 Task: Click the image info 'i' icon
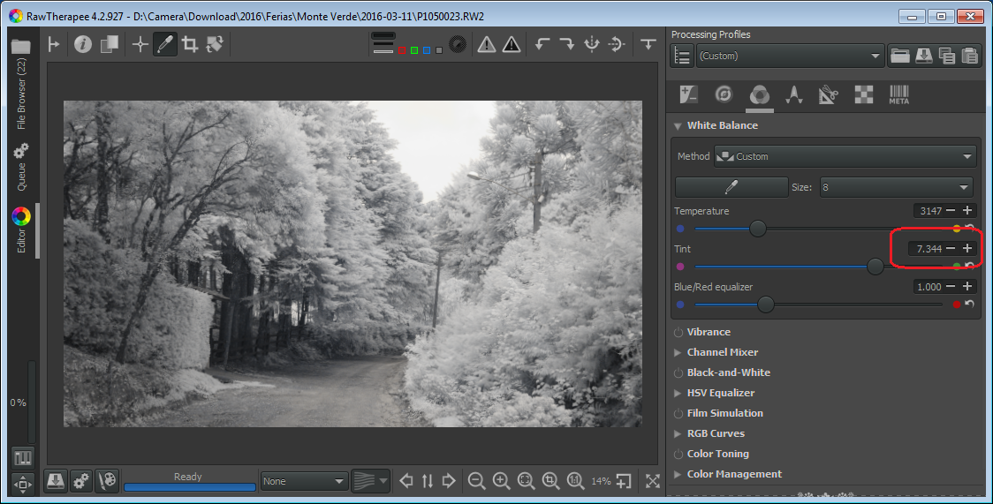point(83,44)
